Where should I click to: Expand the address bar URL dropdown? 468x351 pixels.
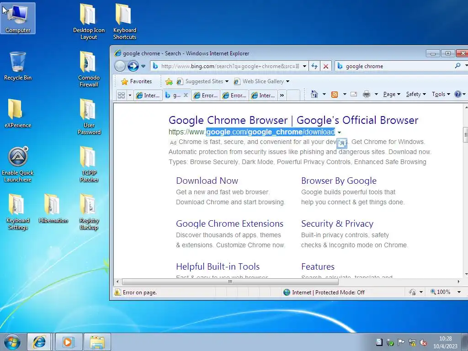tap(304, 66)
